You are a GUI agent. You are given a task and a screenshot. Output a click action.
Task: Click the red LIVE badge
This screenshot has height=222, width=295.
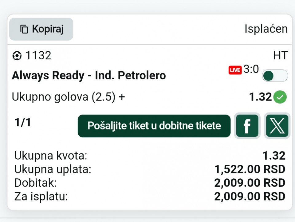click(x=235, y=70)
